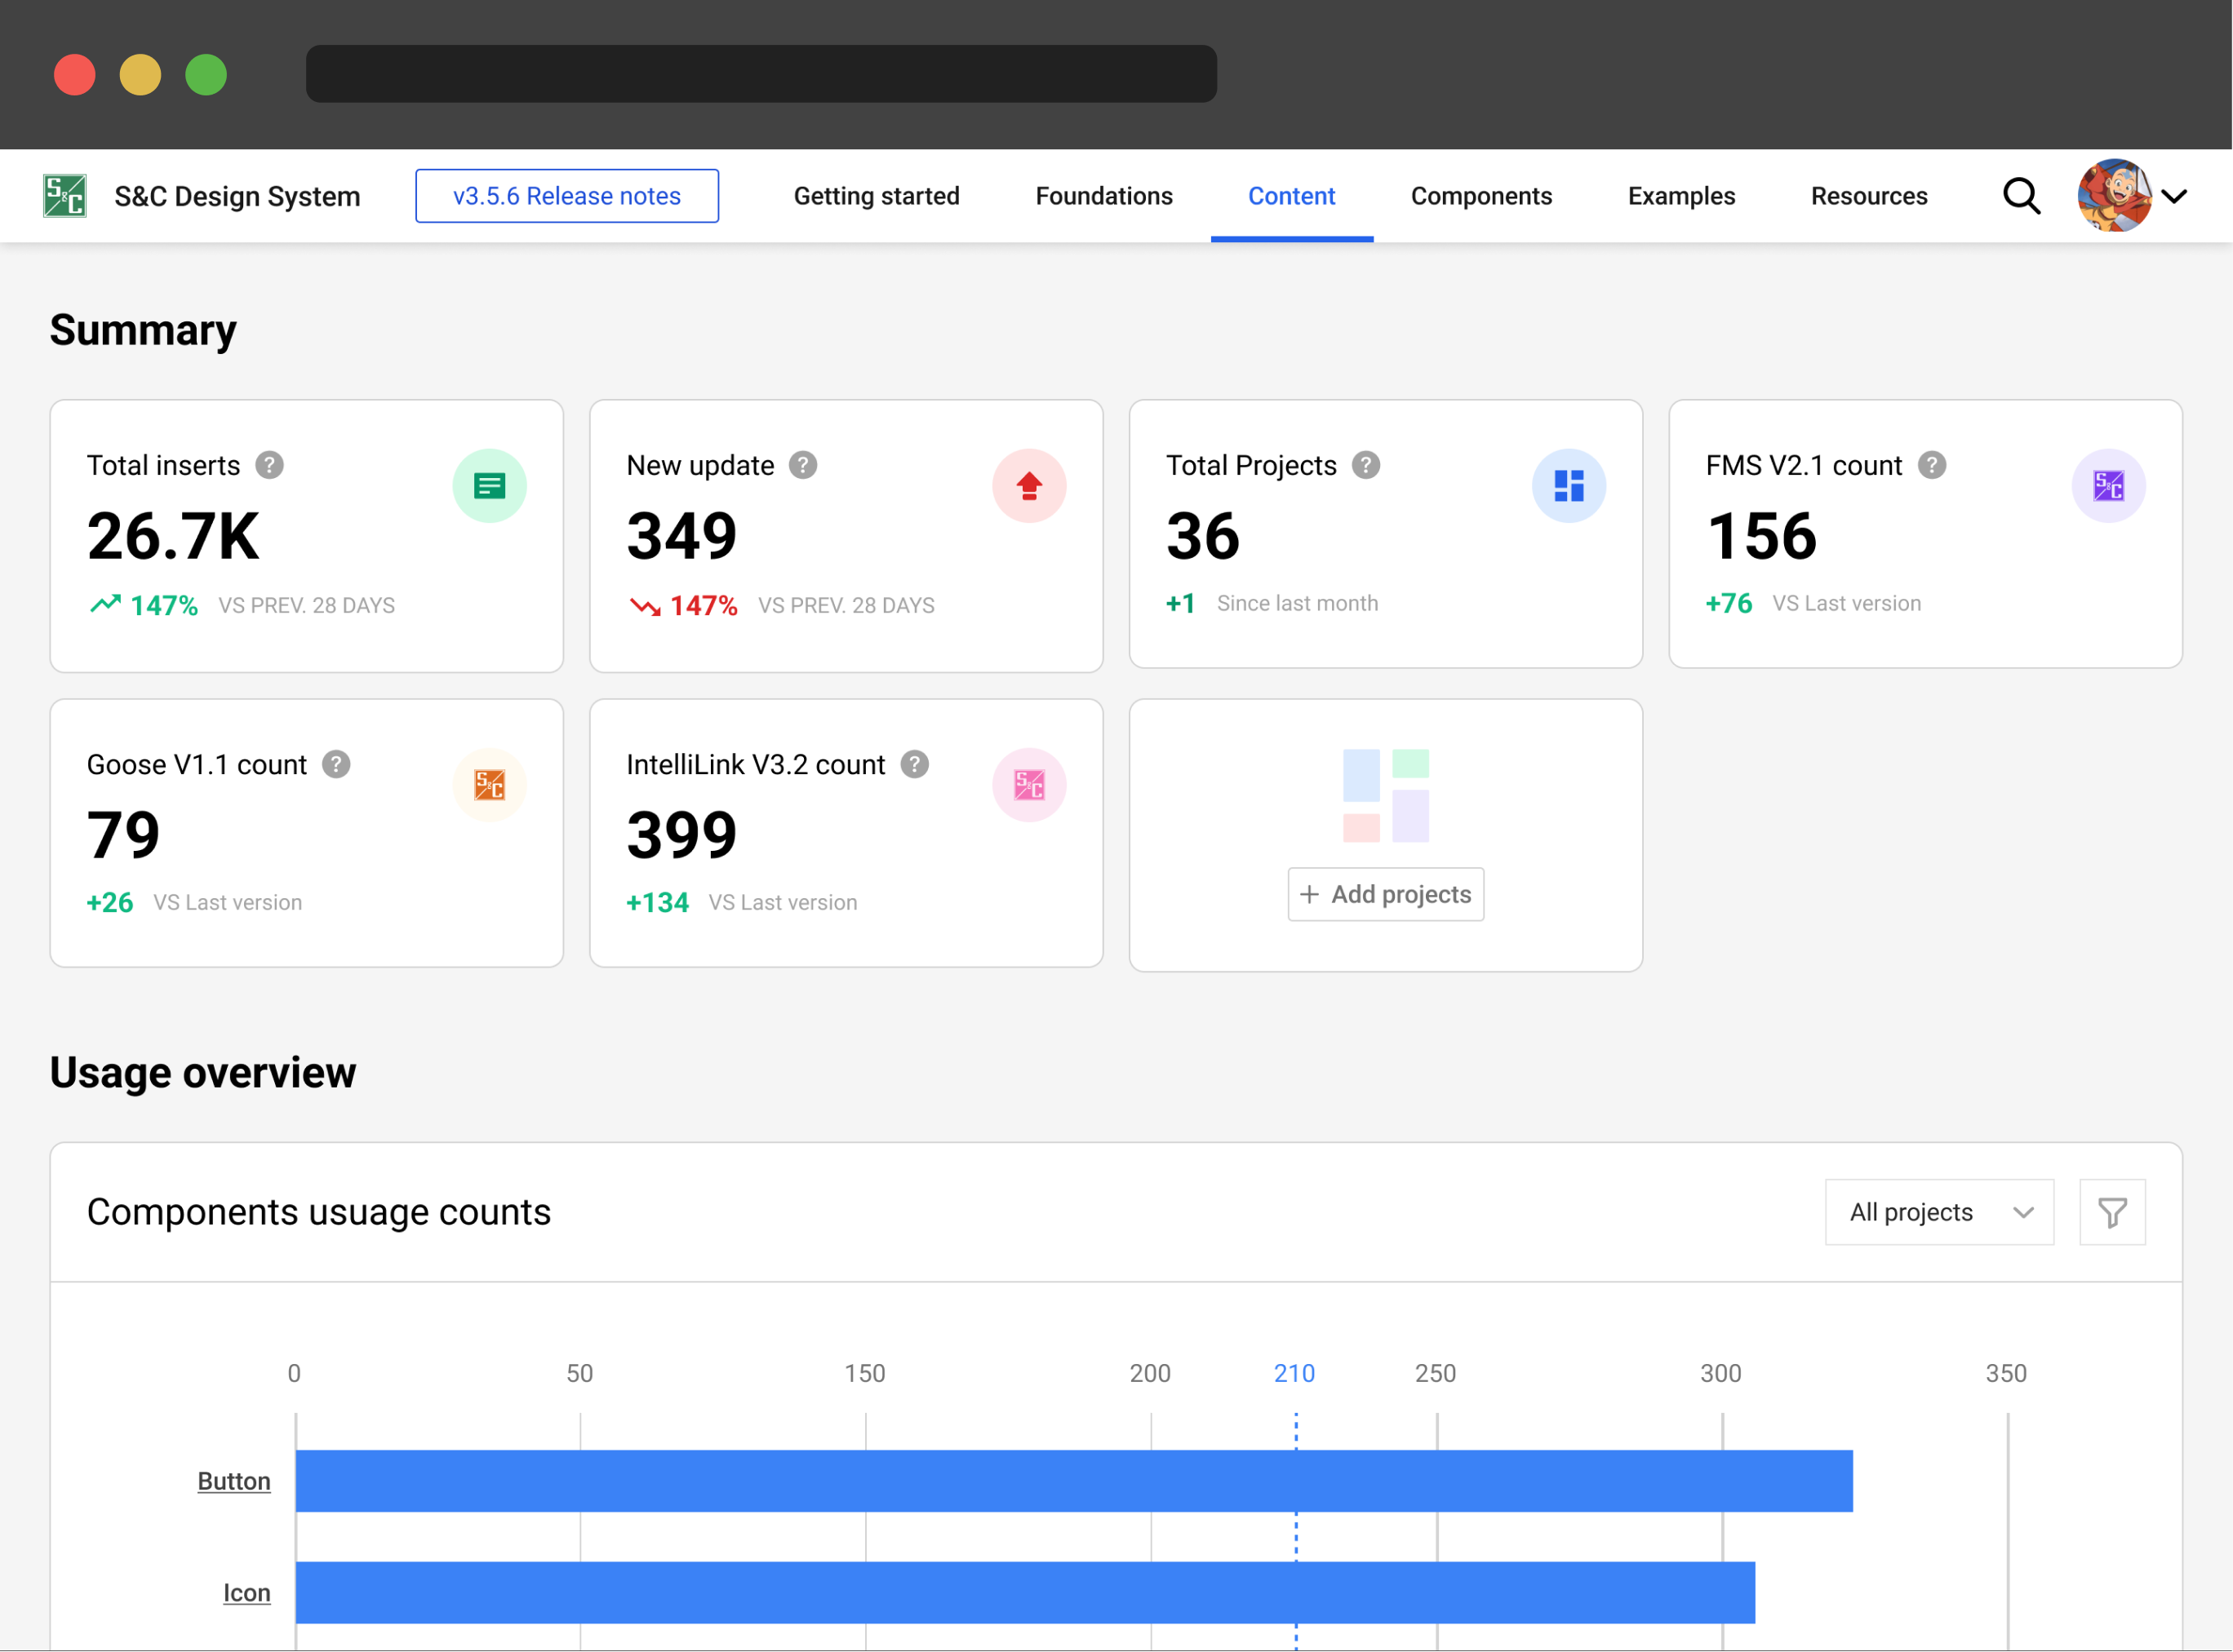This screenshot has height=1652, width=2233.
Task: Click the red upload icon on New update card
Action: [x=1029, y=486]
